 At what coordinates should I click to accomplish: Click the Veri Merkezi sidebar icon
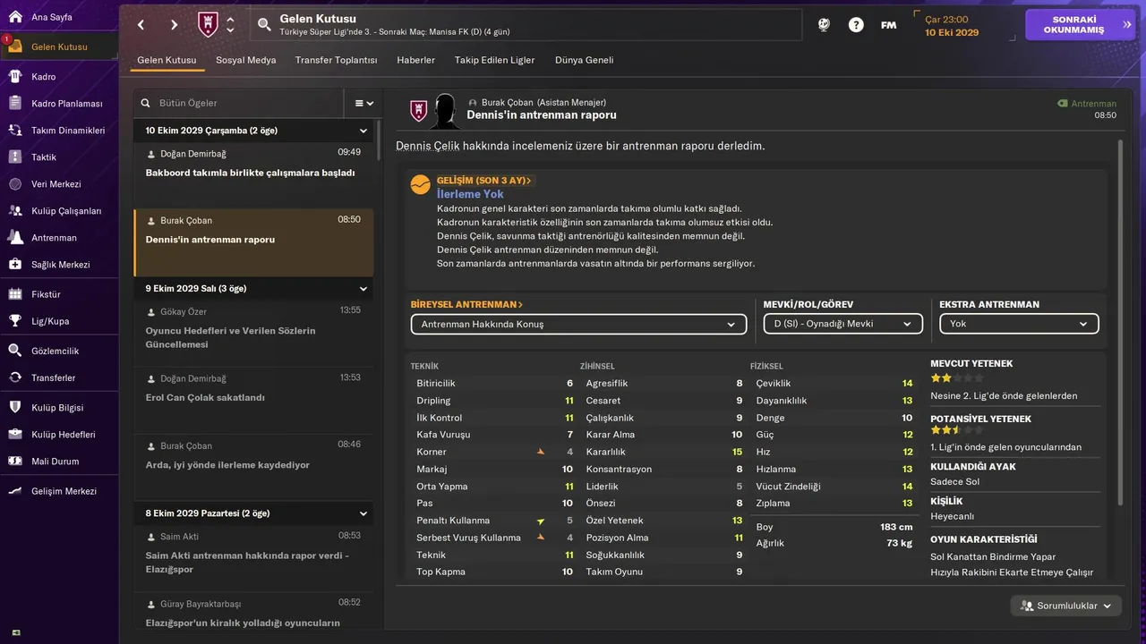point(15,184)
